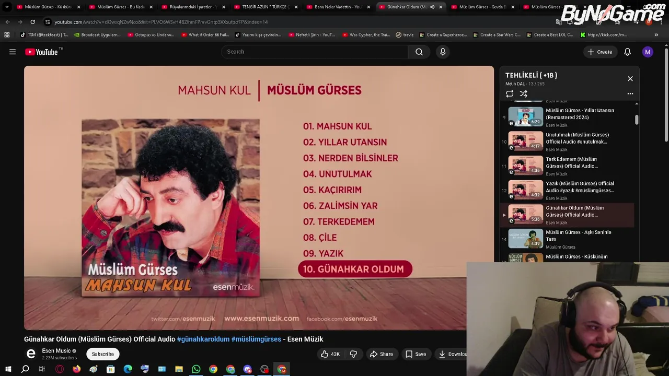Viewport: 669px width, 376px height.
Task: Open the TEHLİKELİ (+18) playlist title
Action: (x=531, y=75)
